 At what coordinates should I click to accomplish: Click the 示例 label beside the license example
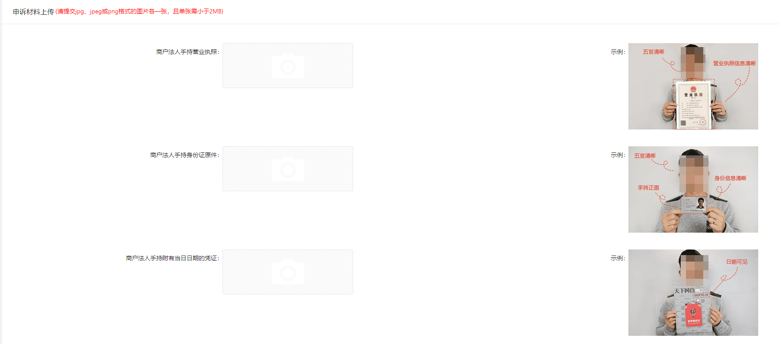click(618, 52)
